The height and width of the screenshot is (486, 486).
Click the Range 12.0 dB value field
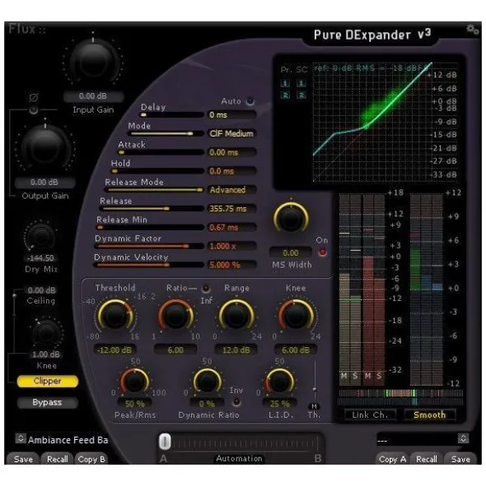236,350
